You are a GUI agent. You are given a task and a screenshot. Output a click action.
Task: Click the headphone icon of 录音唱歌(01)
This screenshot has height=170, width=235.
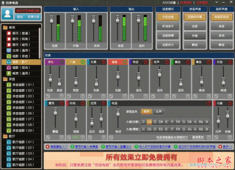[9, 85]
